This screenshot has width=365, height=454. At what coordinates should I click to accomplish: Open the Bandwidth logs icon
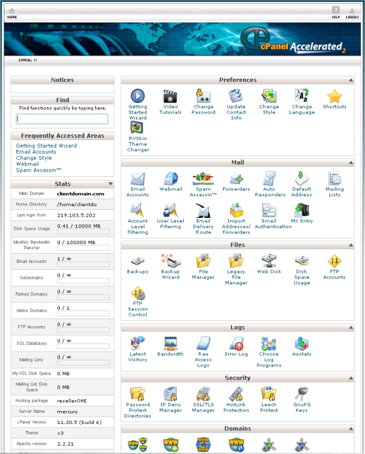point(171,343)
